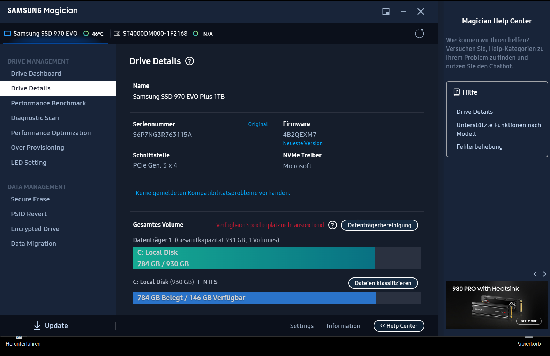Click the Datenträgerbereinigung button
This screenshot has width=550, height=356.
[379, 225]
